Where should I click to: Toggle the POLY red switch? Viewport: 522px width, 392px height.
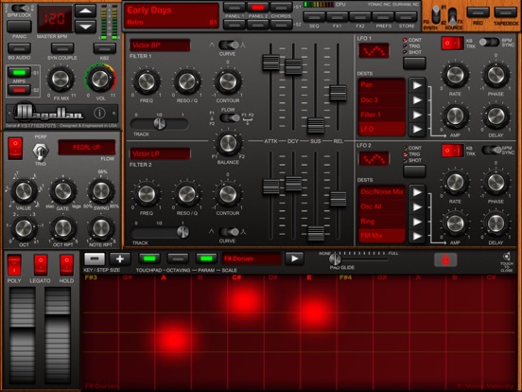click(14, 265)
